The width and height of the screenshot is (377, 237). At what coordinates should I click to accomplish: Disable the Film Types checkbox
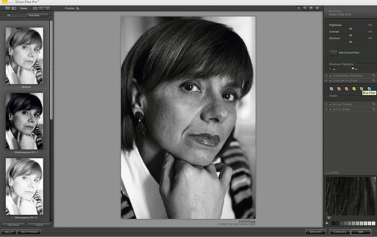pos(330,104)
